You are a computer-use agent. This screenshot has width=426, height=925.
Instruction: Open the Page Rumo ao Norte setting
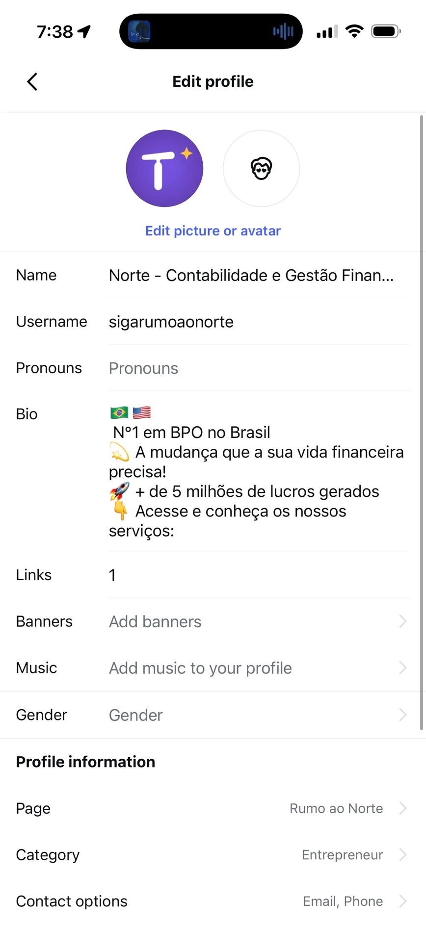point(213,808)
